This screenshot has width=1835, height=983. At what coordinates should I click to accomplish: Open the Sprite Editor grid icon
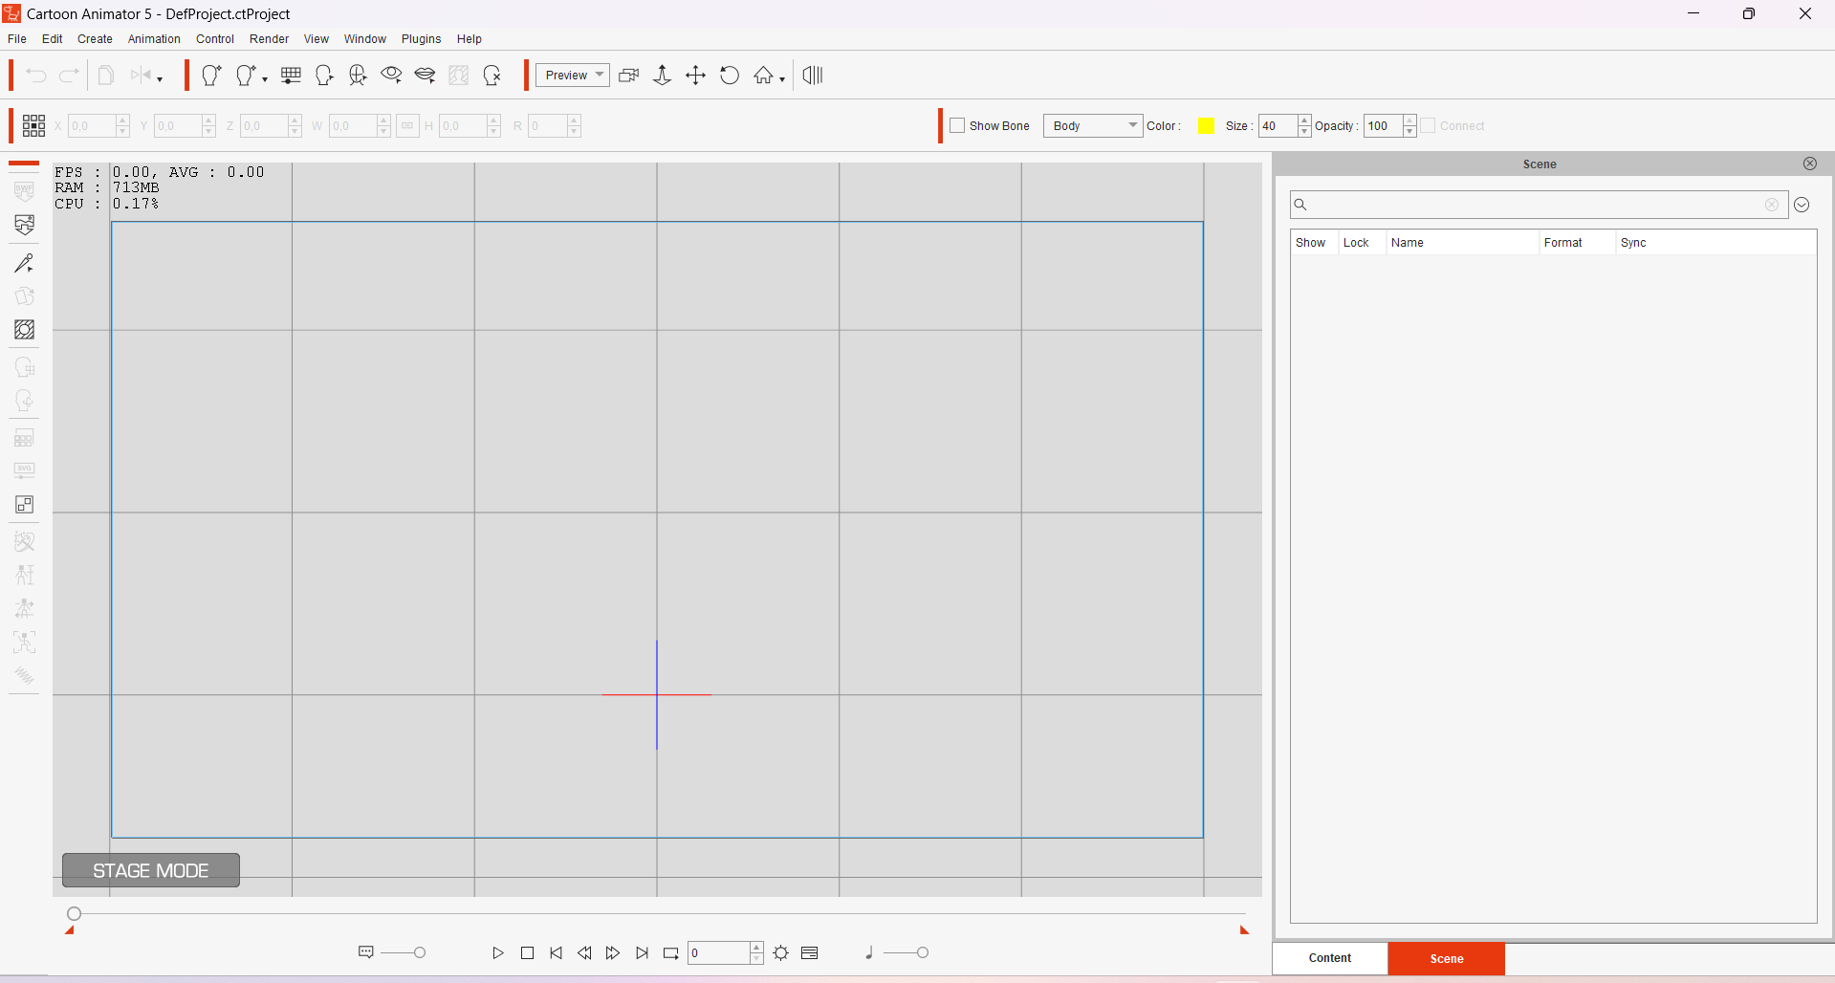point(292,76)
